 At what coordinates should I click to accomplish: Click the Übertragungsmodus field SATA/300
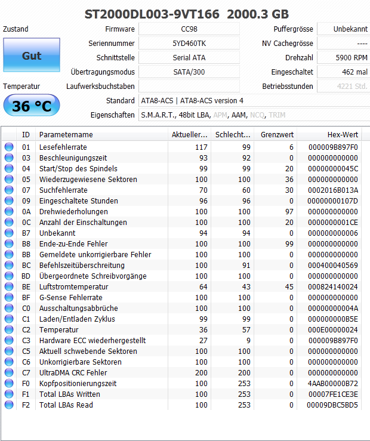coord(189,72)
